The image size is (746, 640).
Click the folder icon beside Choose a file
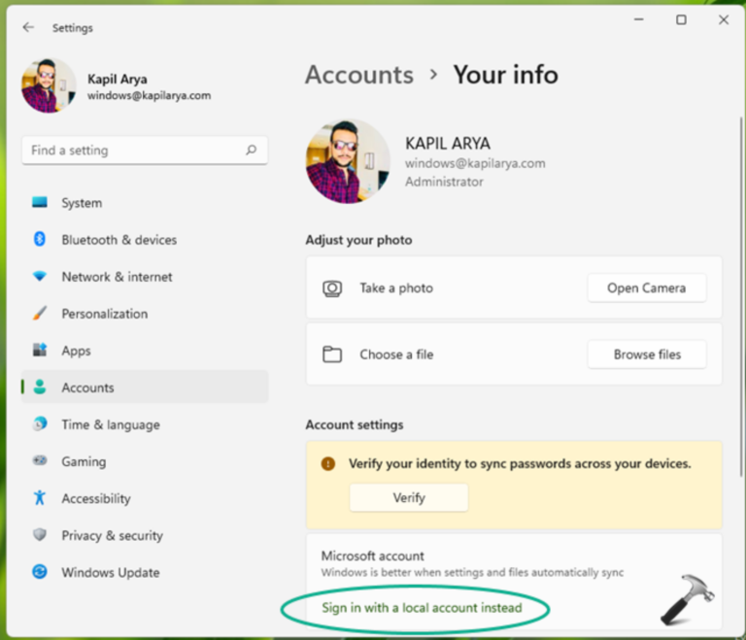[x=332, y=354]
